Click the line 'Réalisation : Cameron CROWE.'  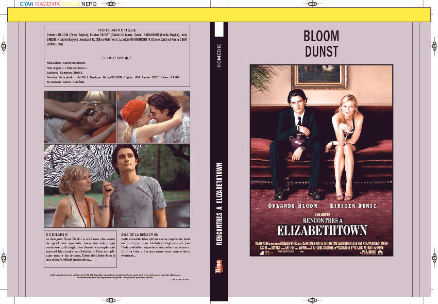[x=66, y=63]
